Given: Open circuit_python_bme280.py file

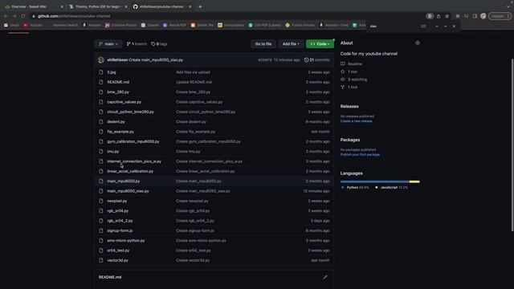Looking at the screenshot, I should tap(130, 112).
